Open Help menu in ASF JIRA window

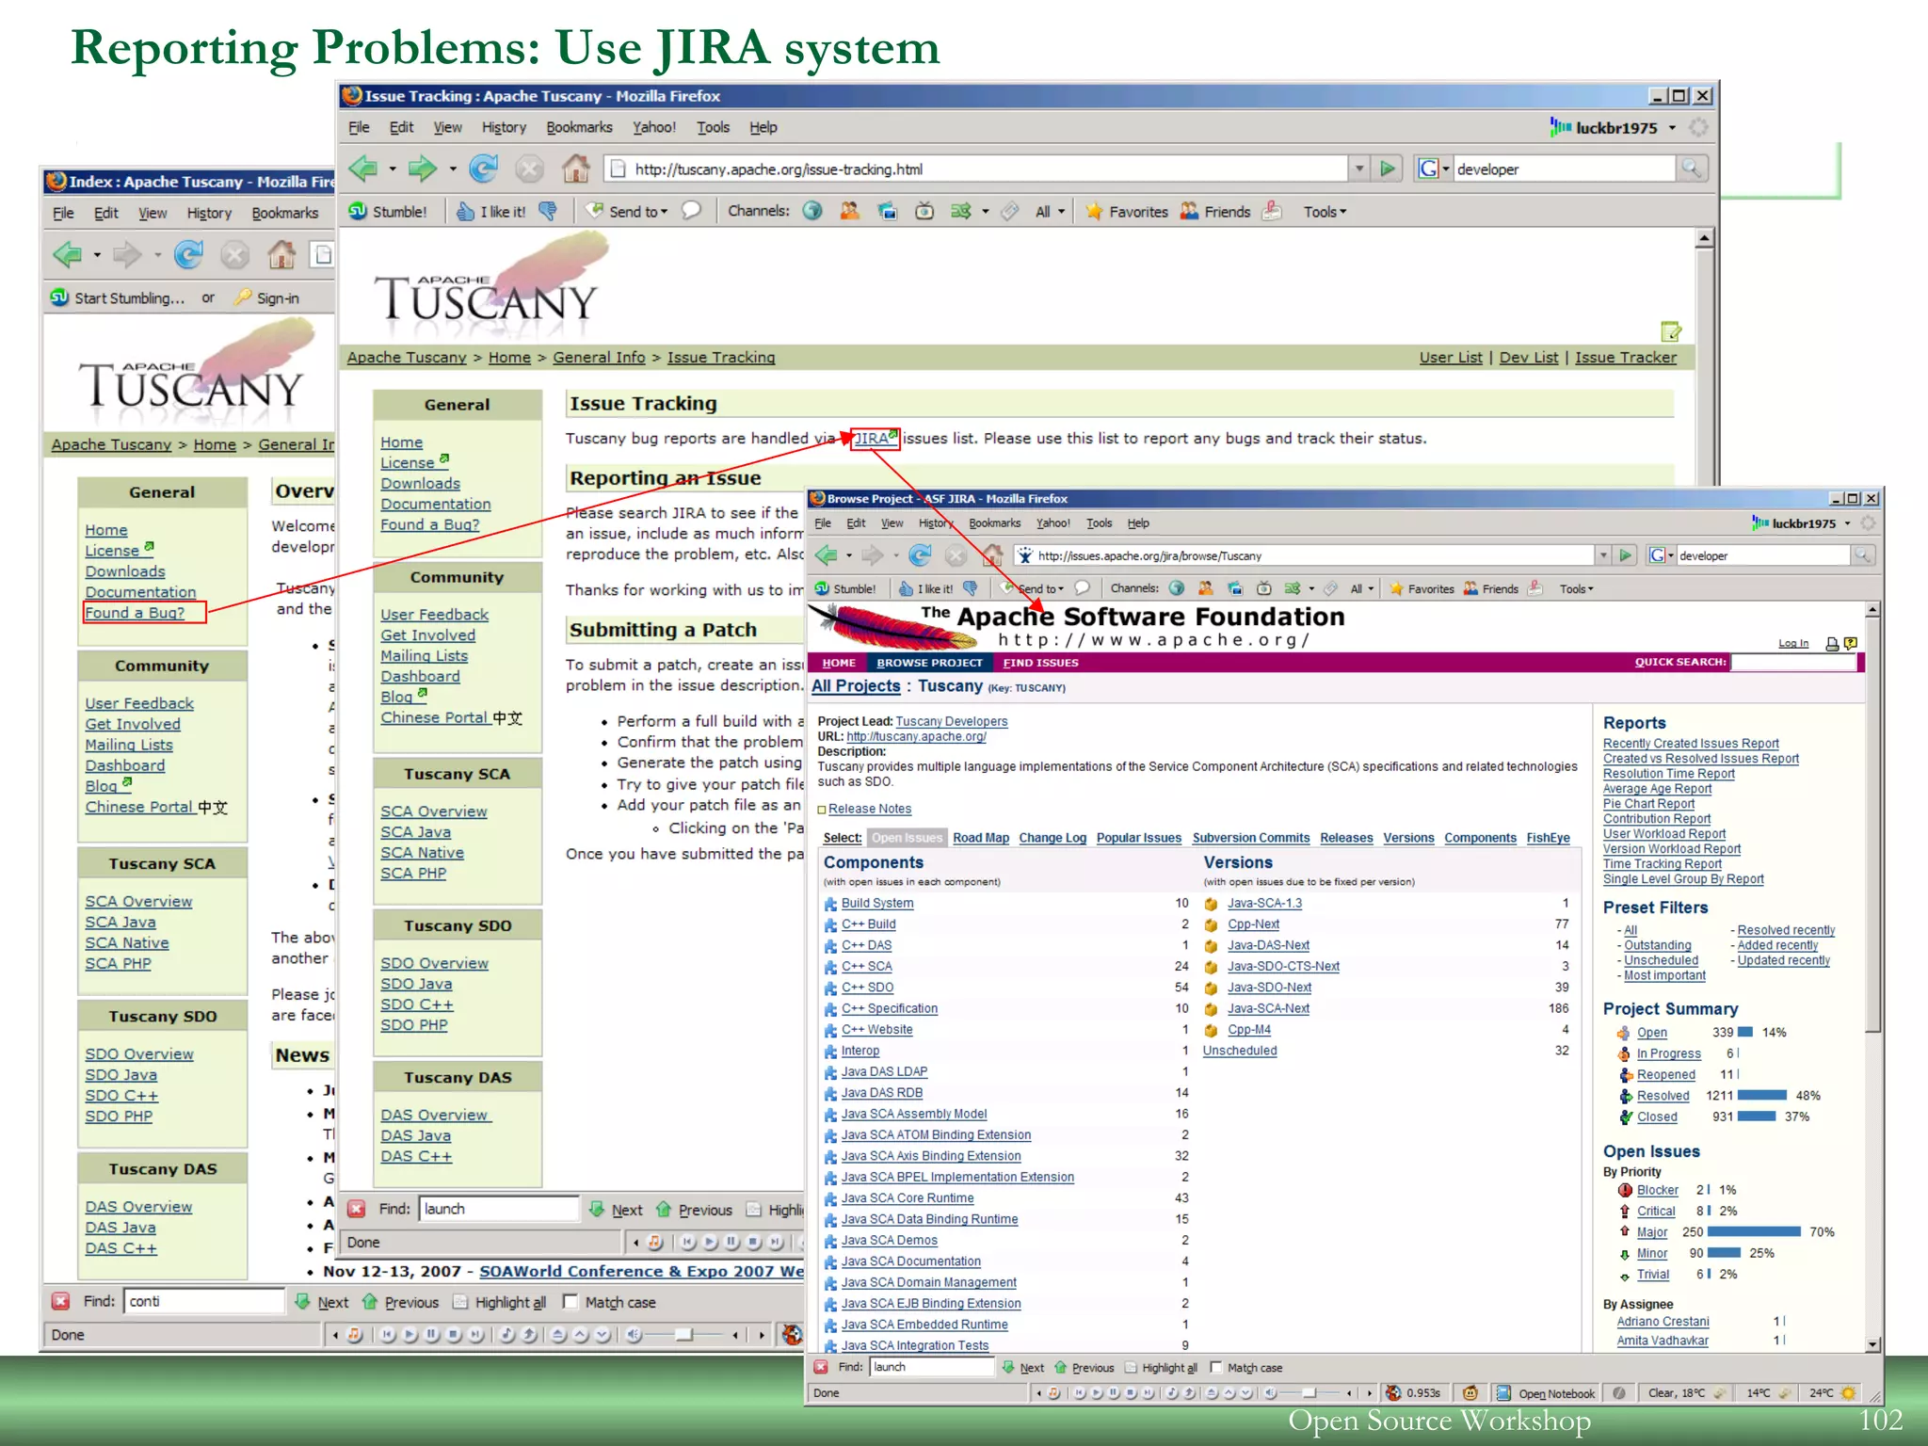(1138, 523)
